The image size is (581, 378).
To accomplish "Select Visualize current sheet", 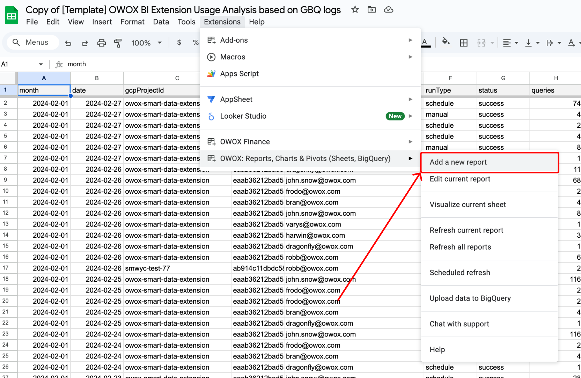I will 490,205.
